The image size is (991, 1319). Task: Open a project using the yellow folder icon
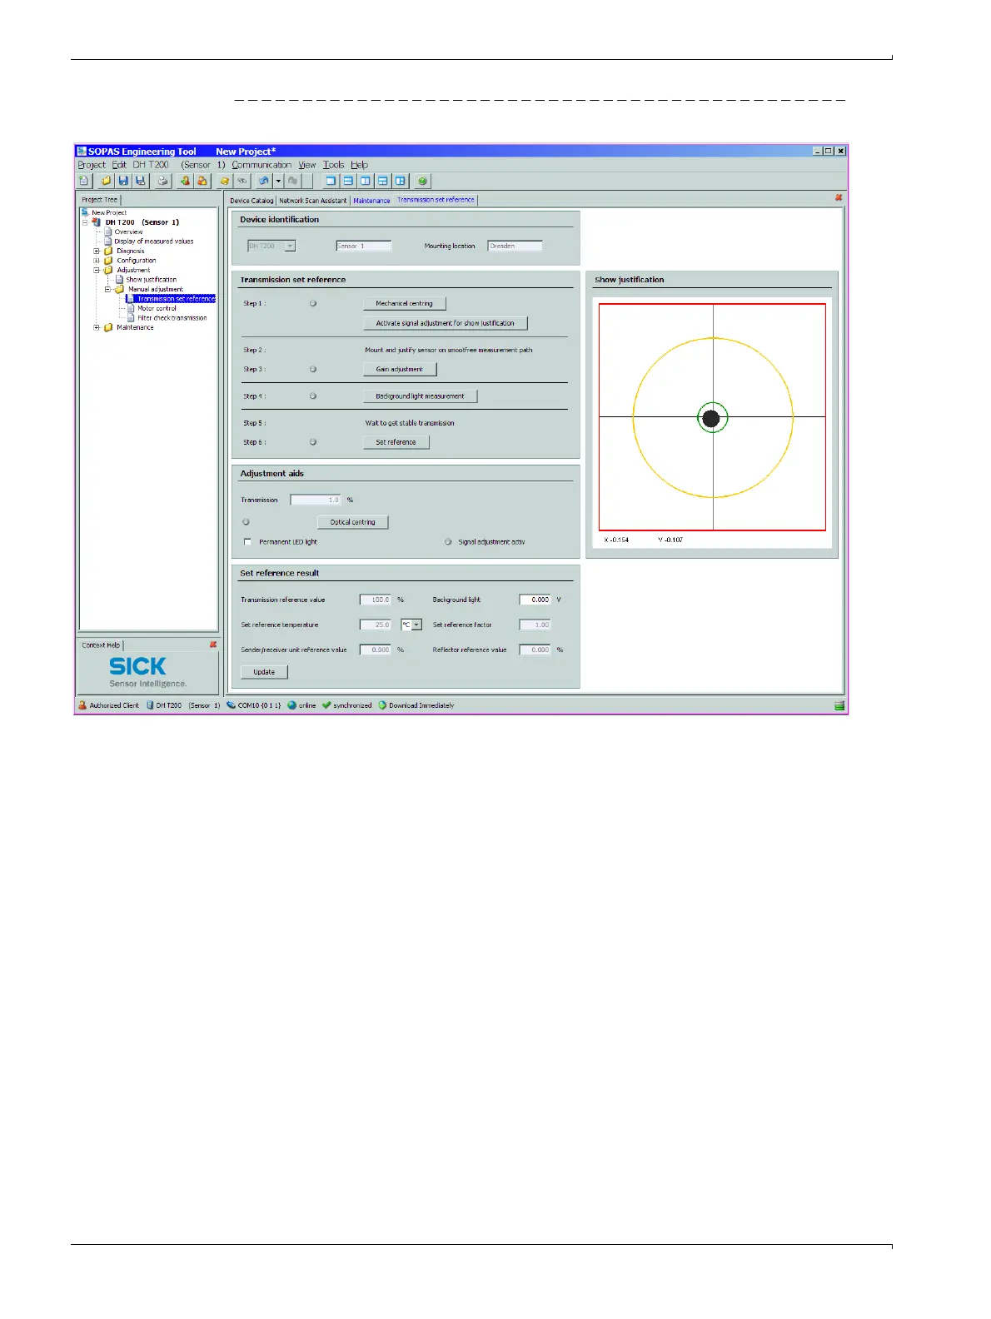click(x=107, y=181)
